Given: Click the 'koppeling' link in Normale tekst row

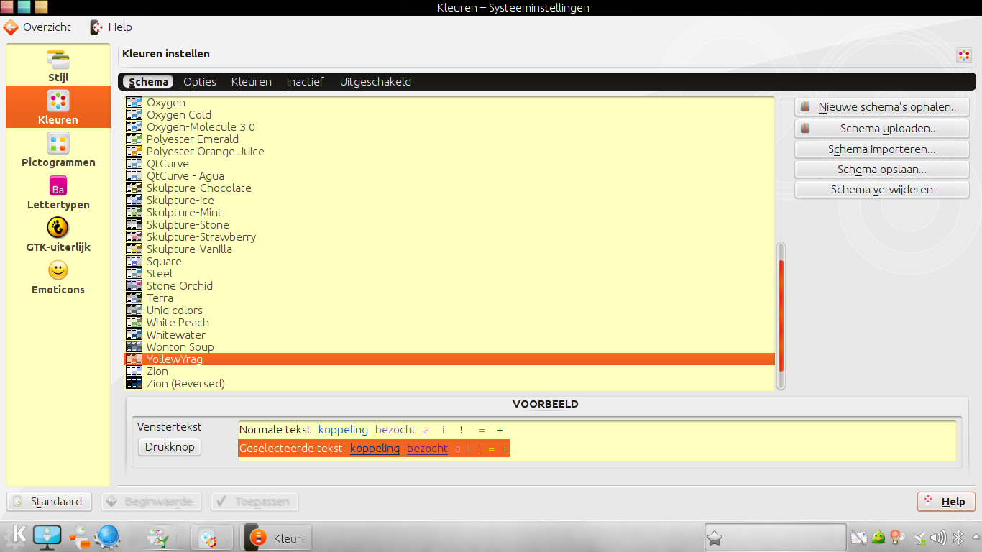Looking at the screenshot, I should coord(343,430).
